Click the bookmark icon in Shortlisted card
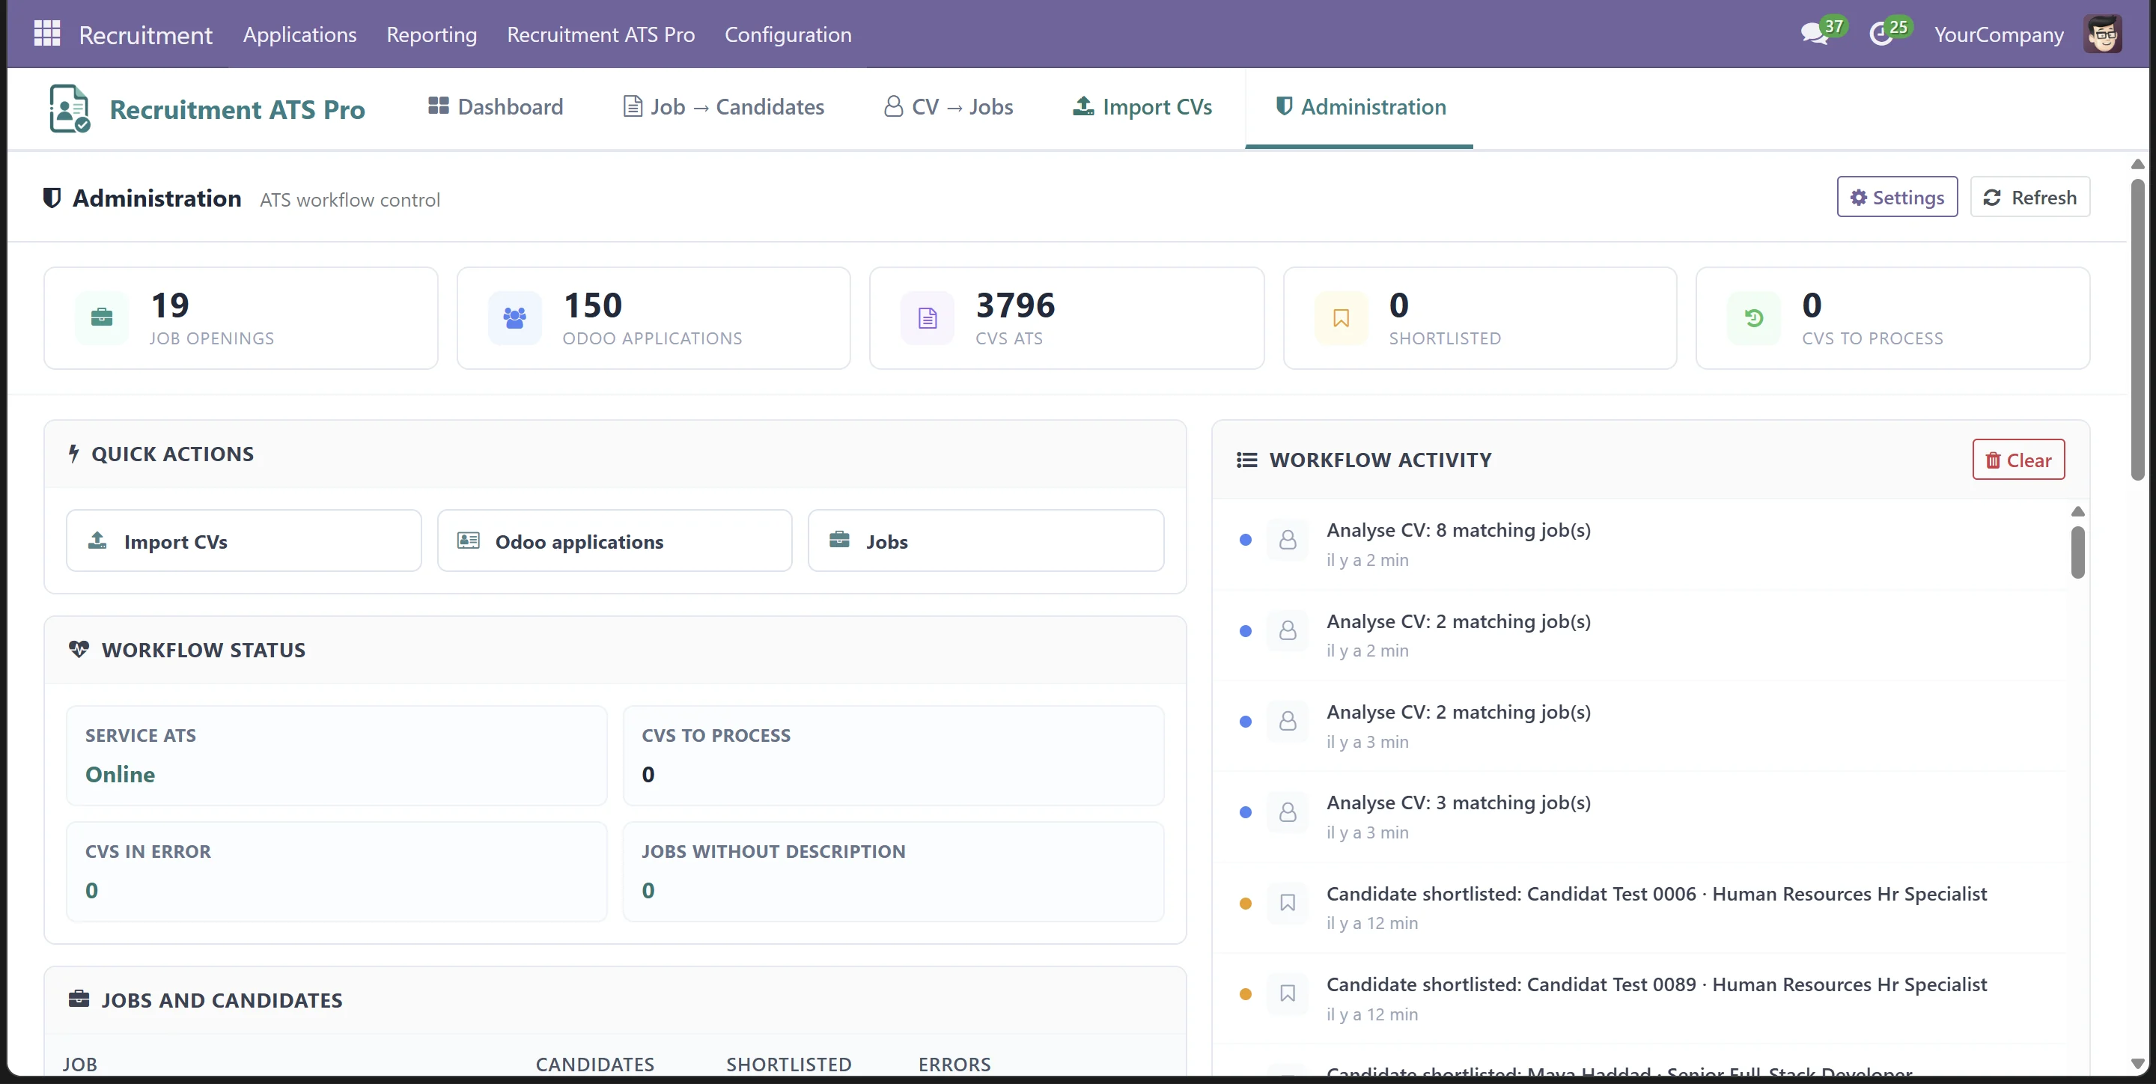Screen dimensions: 2156x1084 tap(1341, 318)
